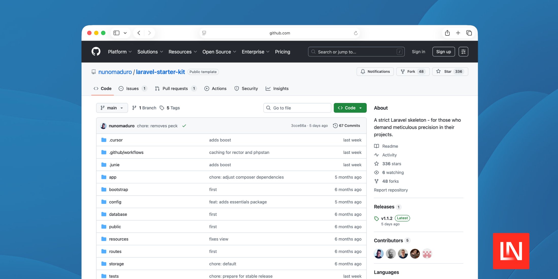This screenshot has width=558, height=279.
Task: Click green checkmark commit status
Action: pyautogui.click(x=184, y=126)
